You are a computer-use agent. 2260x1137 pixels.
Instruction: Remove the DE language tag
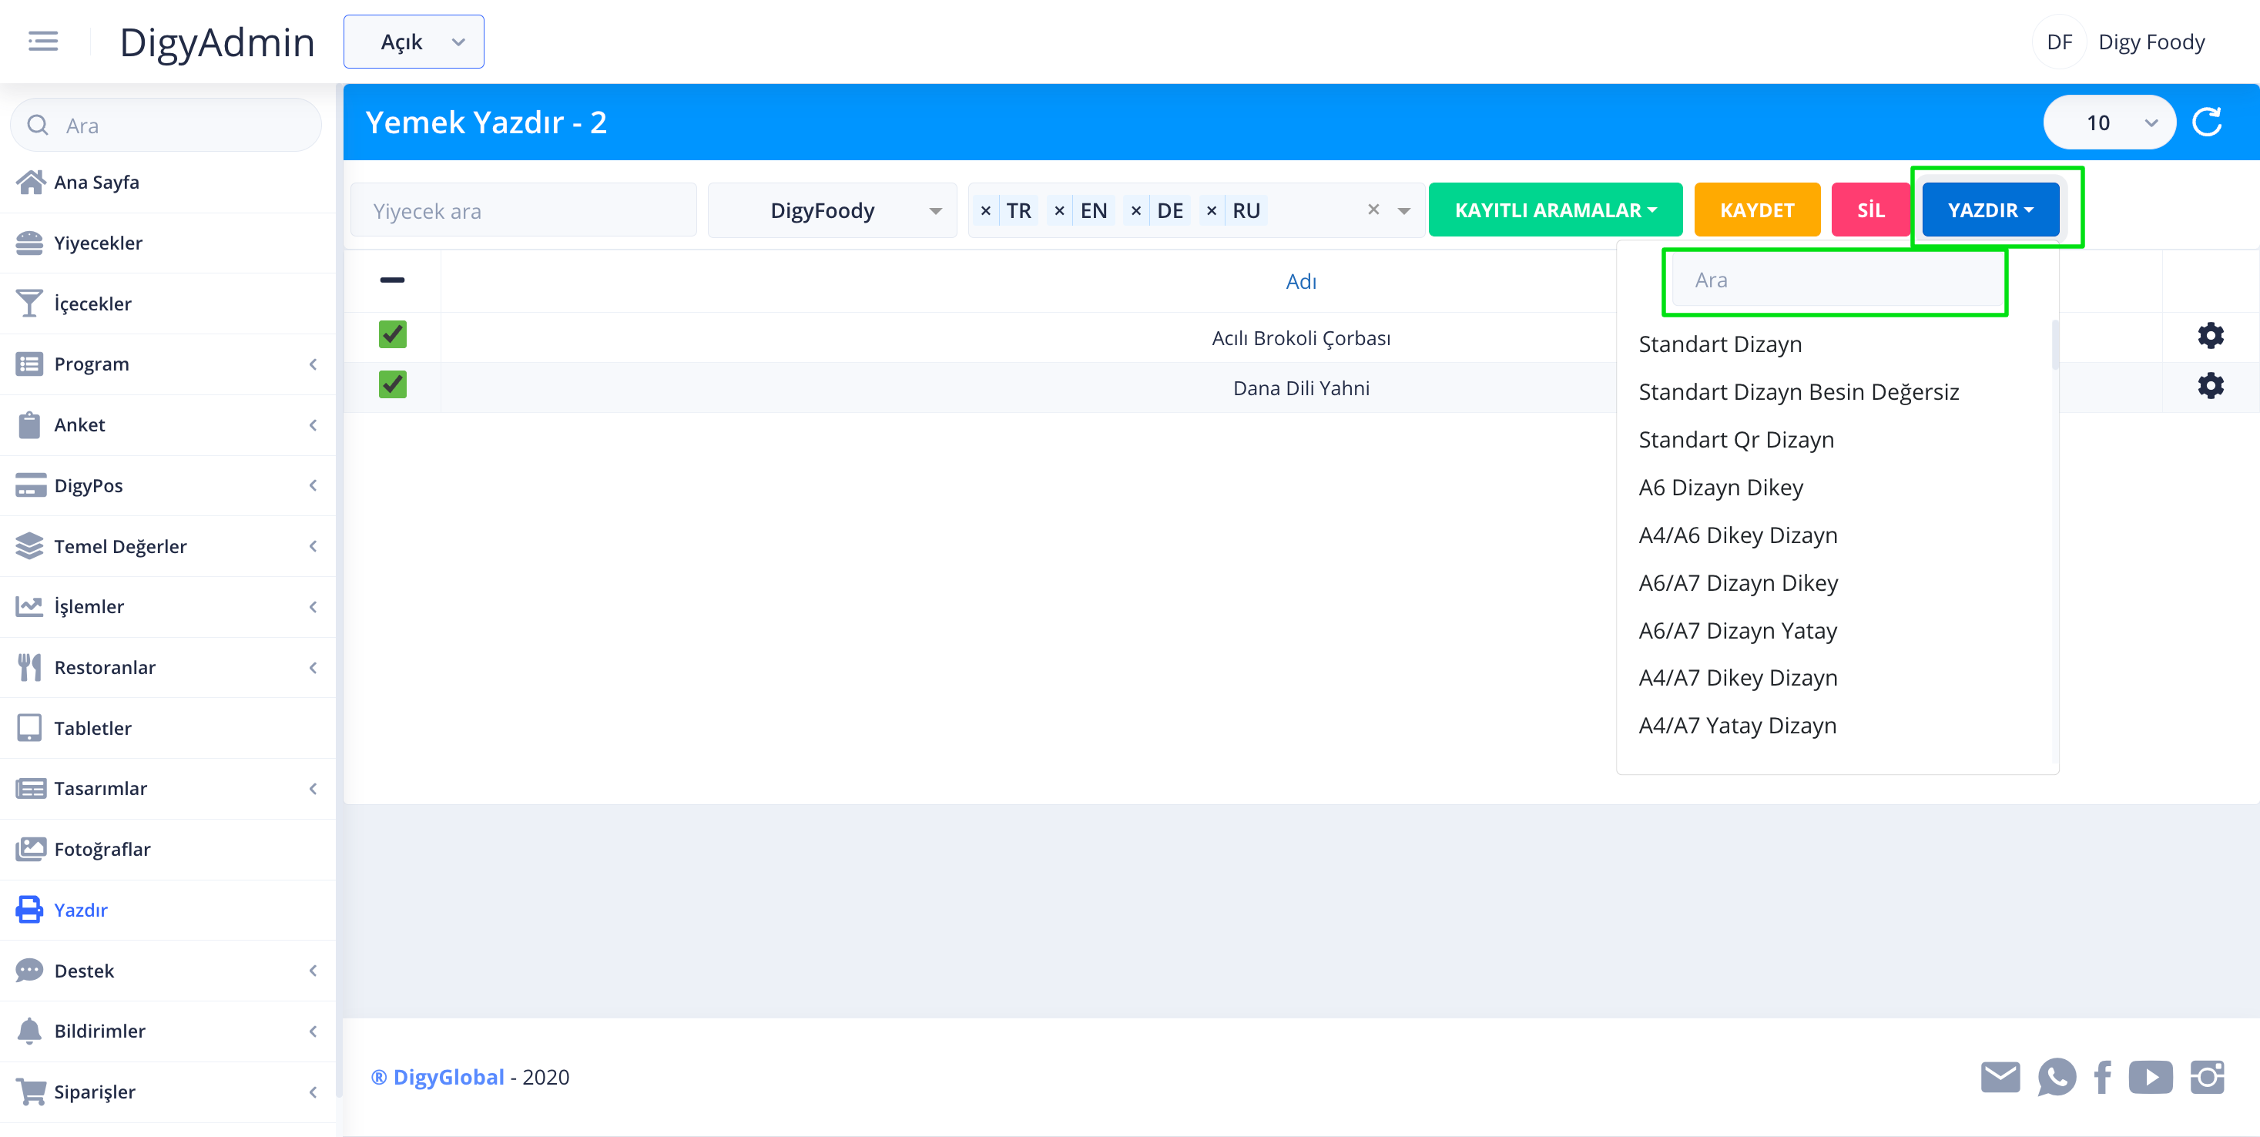pyautogui.click(x=1135, y=210)
